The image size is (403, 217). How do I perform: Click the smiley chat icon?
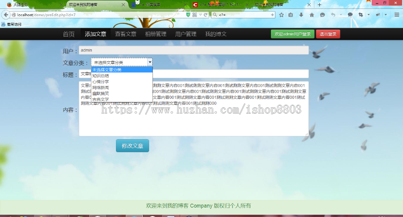(x=322, y=15)
